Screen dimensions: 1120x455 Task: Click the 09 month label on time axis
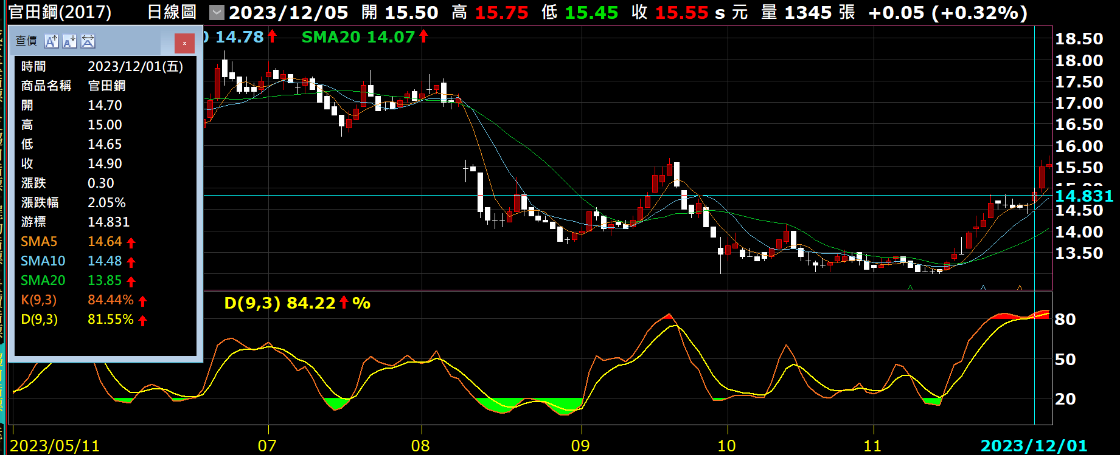pos(580,446)
